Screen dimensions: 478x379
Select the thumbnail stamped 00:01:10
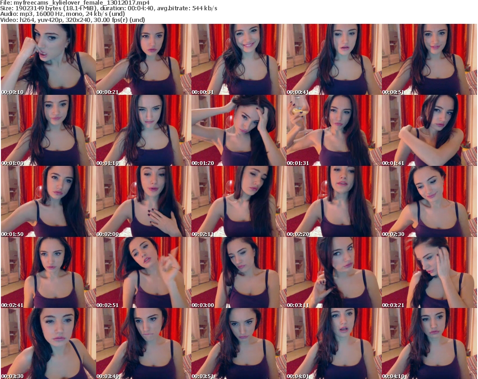(144, 130)
